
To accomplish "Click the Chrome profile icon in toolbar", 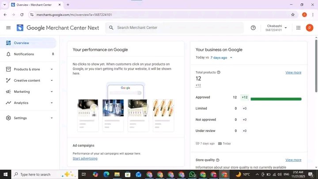I will click(304, 15).
